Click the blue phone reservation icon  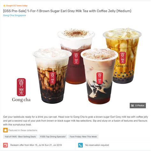tap(81, 145)
